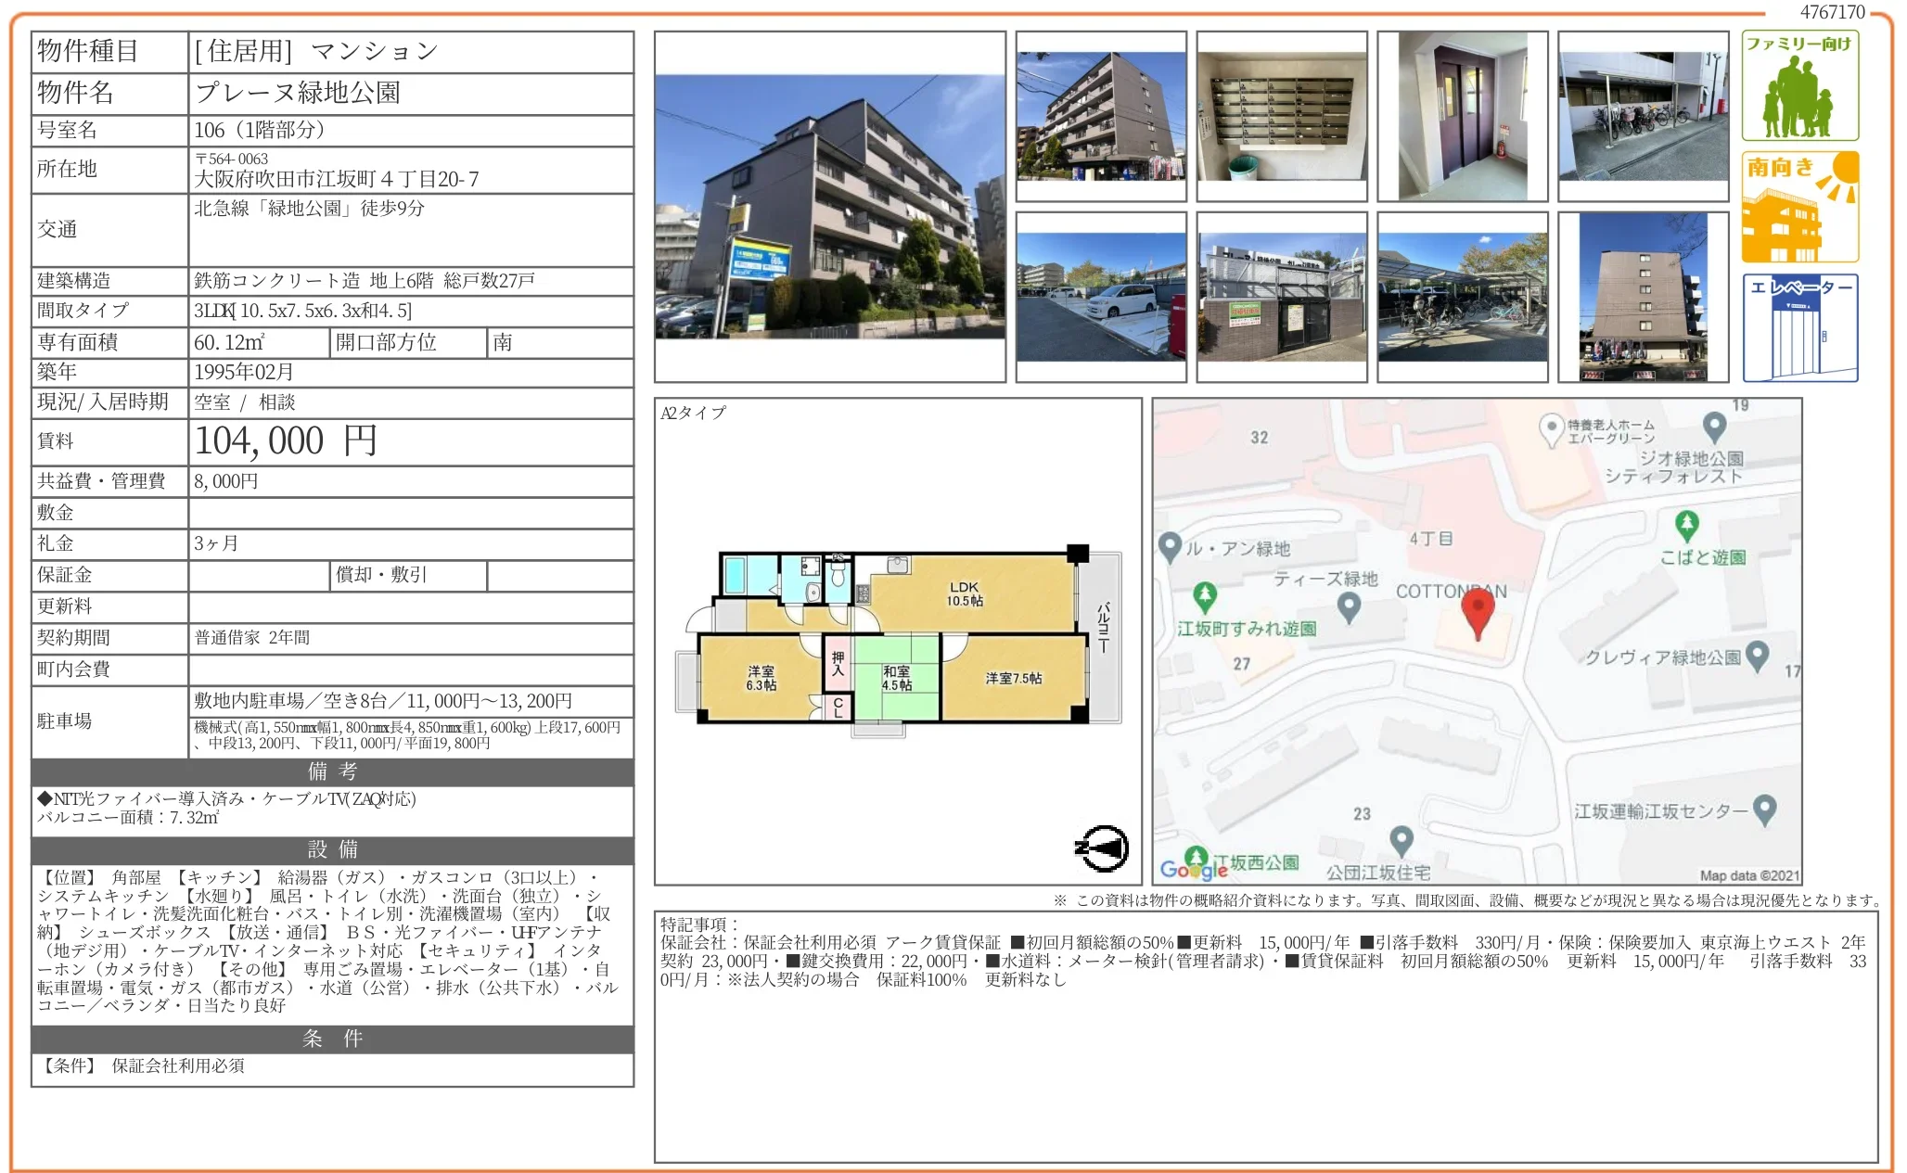Open the parking lot with white van photo
Viewport: 1907px width, 1173px height.
tap(1100, 297)
